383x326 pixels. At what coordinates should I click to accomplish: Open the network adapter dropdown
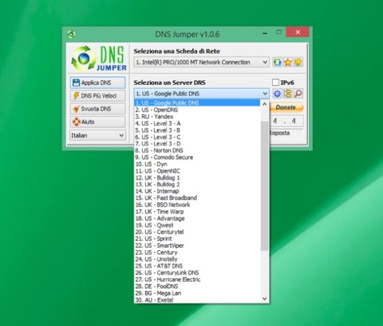201,63
